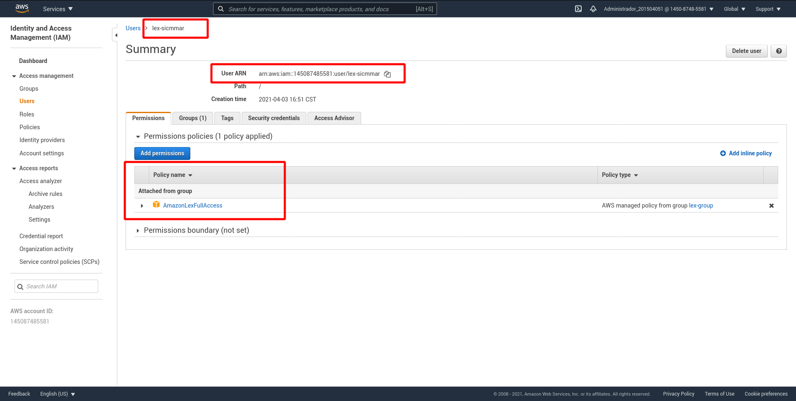
Task: Open Access analyzer
Action: pyautogui.click(x=41, y=181)
